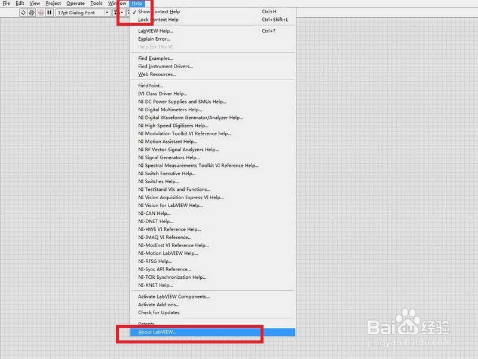Open NI Vision for LabVIEW Help...

click(213, 205)
